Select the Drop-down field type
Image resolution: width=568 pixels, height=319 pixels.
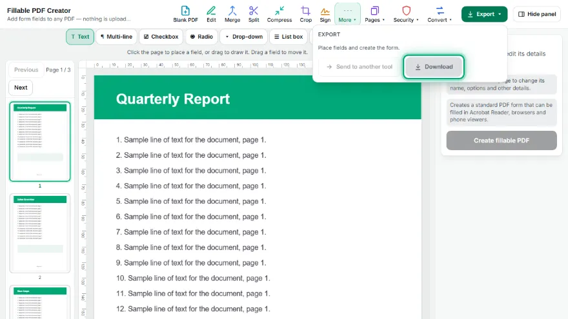243,37
